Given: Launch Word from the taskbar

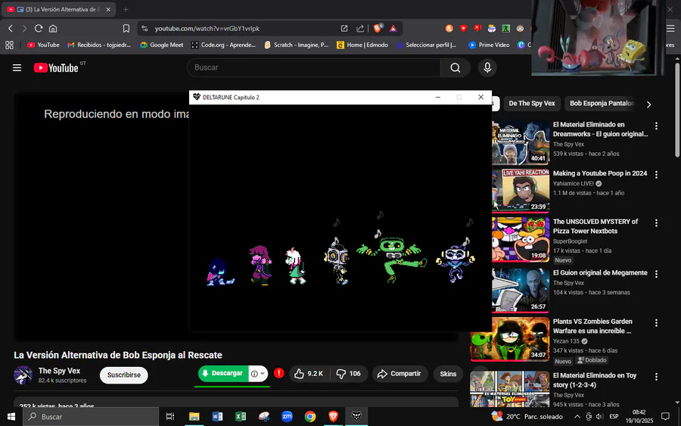Looking at the screenshot, I should (217, 417).
